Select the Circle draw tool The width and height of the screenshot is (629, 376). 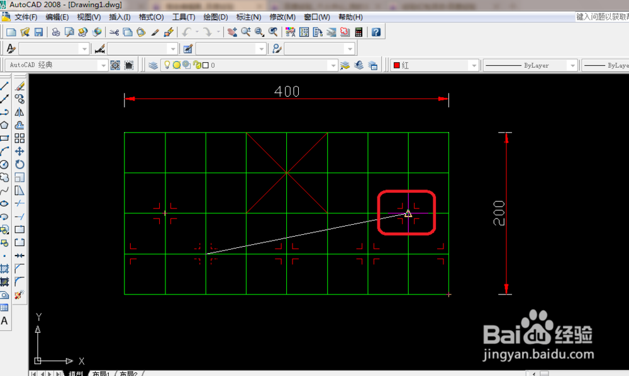coord(4,164)
